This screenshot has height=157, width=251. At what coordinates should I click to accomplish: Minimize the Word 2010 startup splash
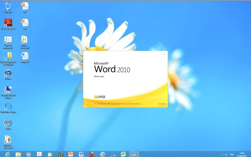point(162,55)
